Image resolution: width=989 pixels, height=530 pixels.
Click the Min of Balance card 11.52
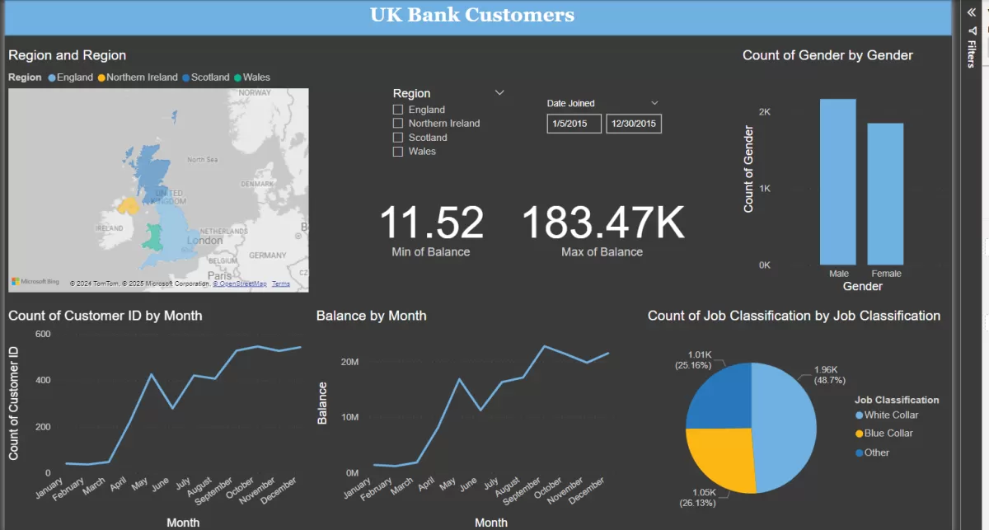(x=431, y=230)
